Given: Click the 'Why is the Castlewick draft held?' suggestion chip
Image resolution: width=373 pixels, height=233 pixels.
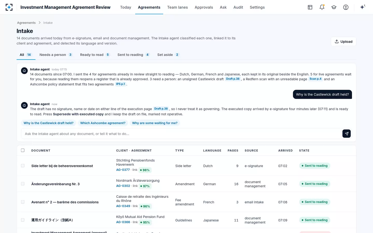Looking at the screenshot, I should coord(48,123).
